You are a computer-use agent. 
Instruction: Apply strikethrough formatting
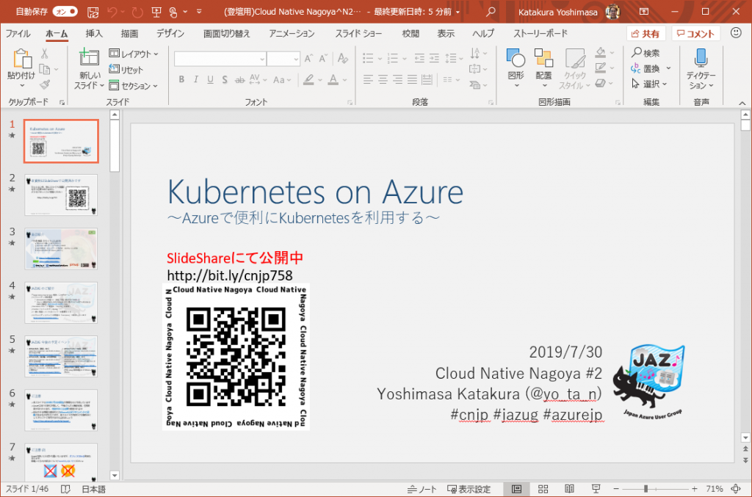point(240,79)
